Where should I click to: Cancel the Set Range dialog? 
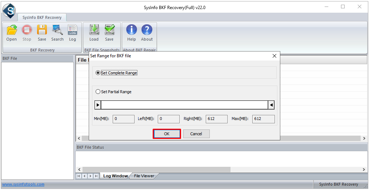pyautogui.click(x=196, y=134)
